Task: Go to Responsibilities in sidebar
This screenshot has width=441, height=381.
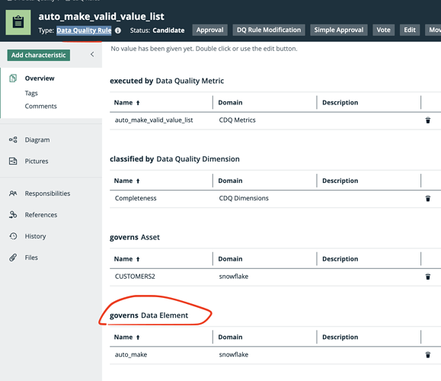Action: point(47,194)
